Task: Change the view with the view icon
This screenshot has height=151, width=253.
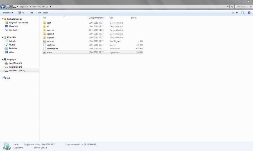Action: [233, 13]
